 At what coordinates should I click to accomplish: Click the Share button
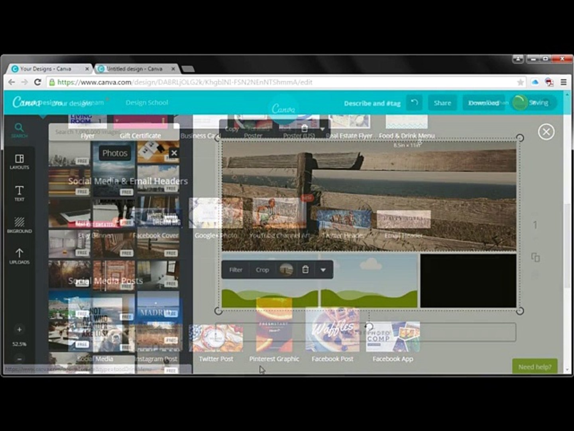tap(442, 103)
